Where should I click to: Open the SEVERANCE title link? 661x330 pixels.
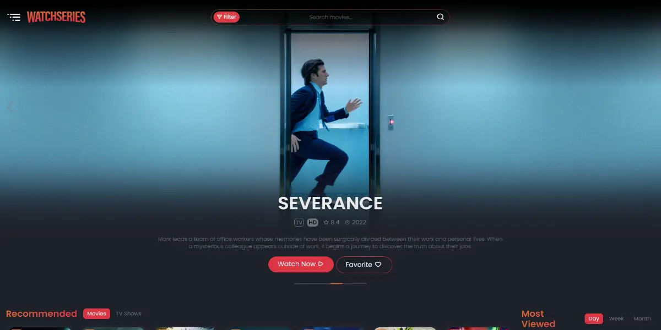tap(330, 203)
